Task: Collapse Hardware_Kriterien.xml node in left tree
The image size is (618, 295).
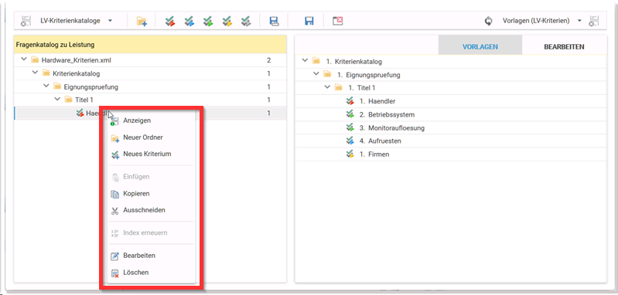Action: click(x=24, y=59)
